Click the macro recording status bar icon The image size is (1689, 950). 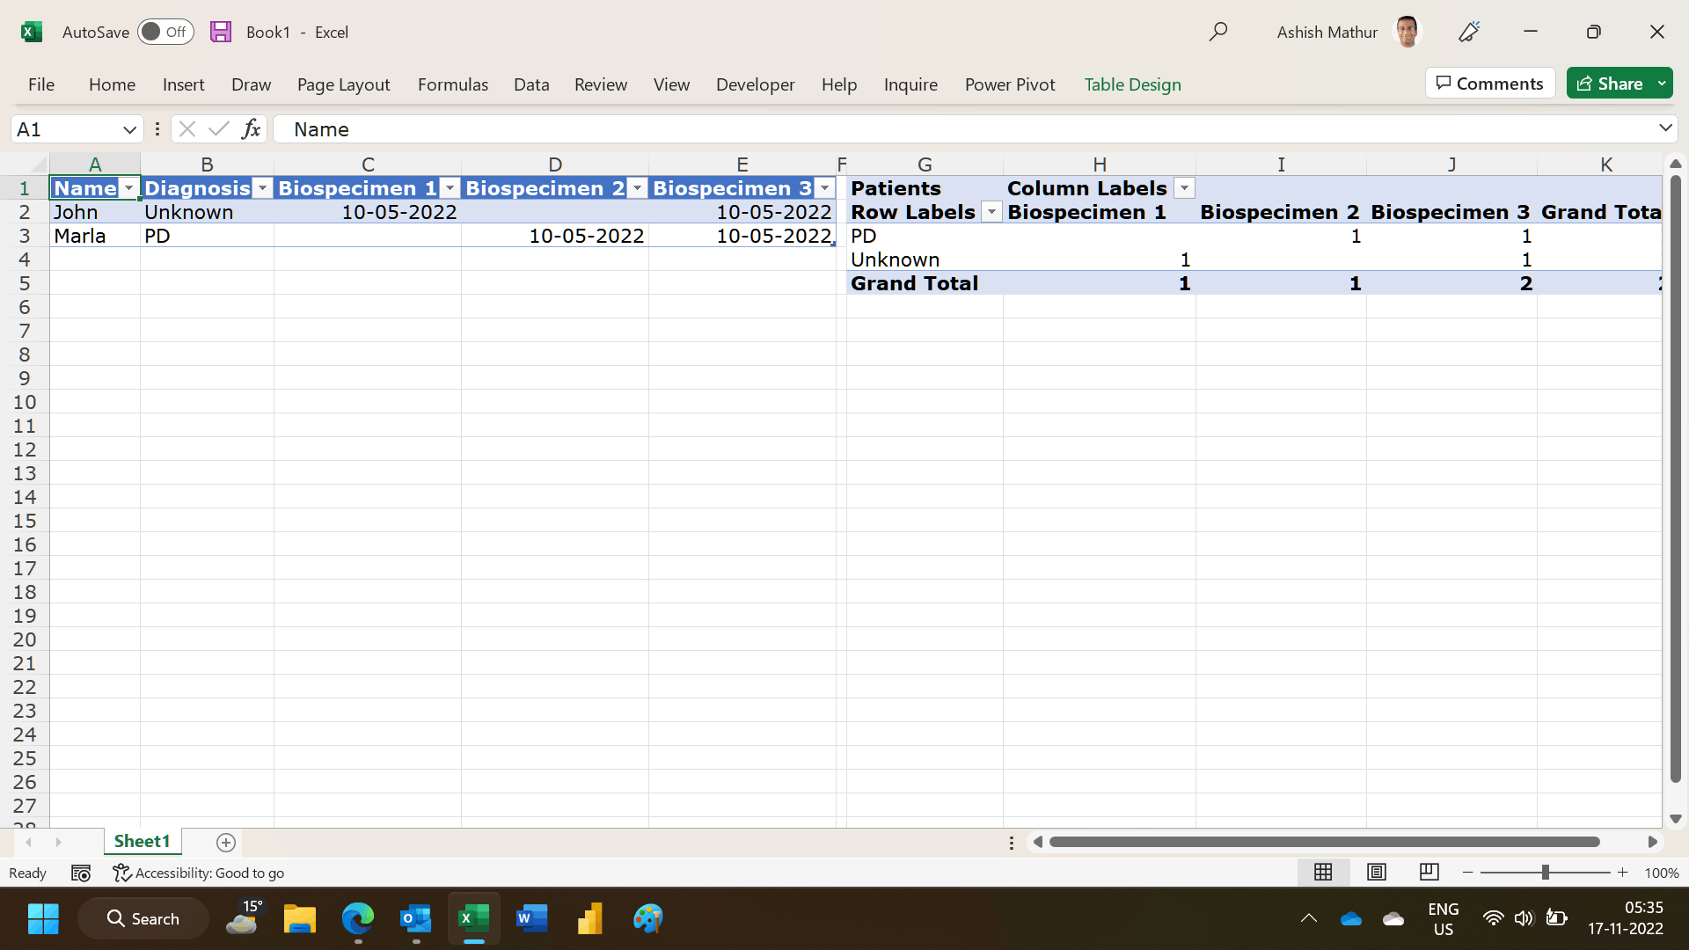pyautogui.click(x=81, y=873)
